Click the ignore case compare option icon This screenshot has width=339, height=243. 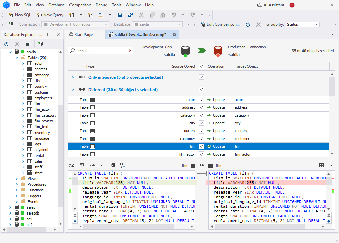click(x=72, y=165)
